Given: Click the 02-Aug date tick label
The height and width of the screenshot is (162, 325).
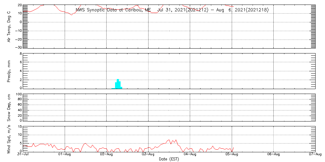Looking at the screenshot, I should point(107,155).
